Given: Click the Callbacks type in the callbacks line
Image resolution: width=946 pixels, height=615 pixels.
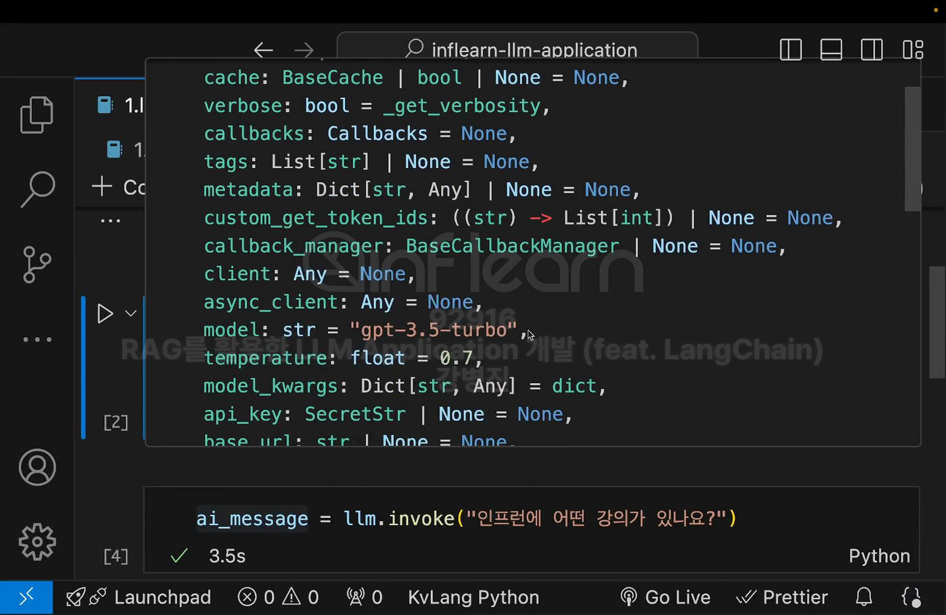Looking at the screenshot, I should point(377,134).
